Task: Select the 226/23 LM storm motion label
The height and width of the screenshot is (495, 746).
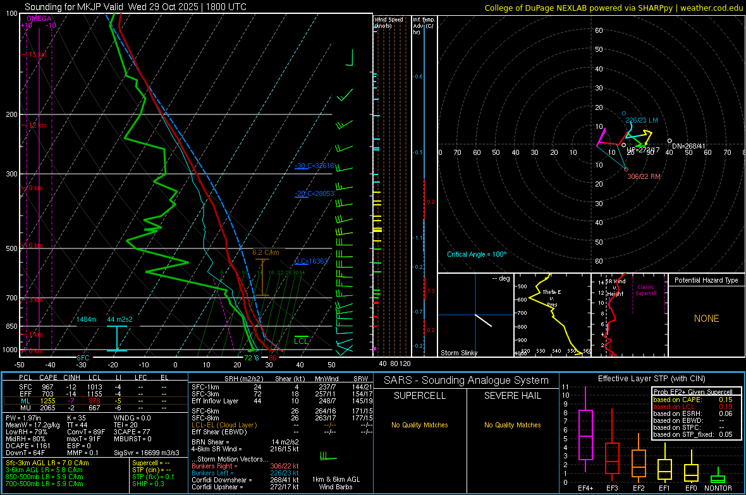Action: pyautogui.click(x=641, y=120)
